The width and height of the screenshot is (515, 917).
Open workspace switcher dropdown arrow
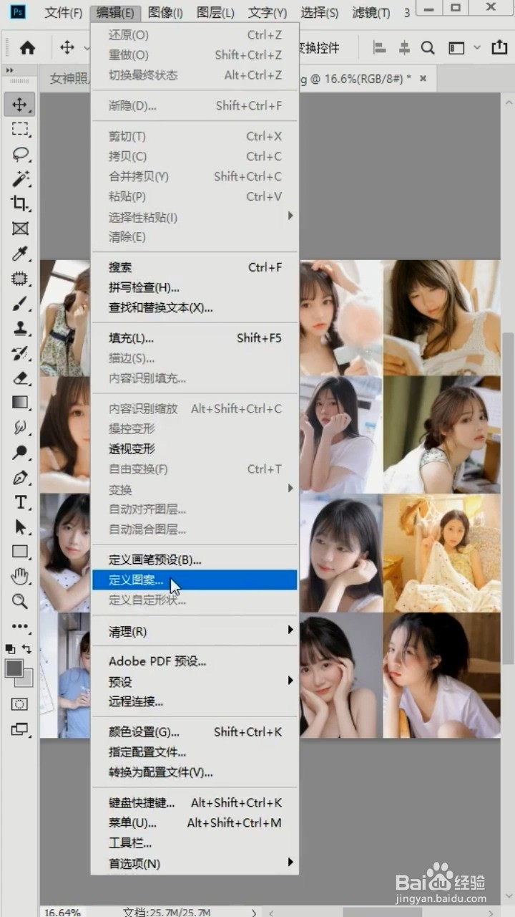click(476, 48)
